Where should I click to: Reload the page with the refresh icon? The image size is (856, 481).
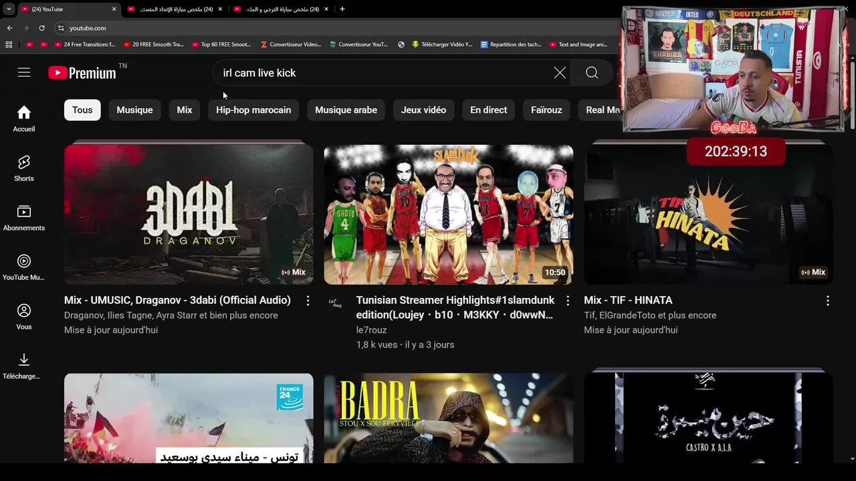(x=41, y=28)
